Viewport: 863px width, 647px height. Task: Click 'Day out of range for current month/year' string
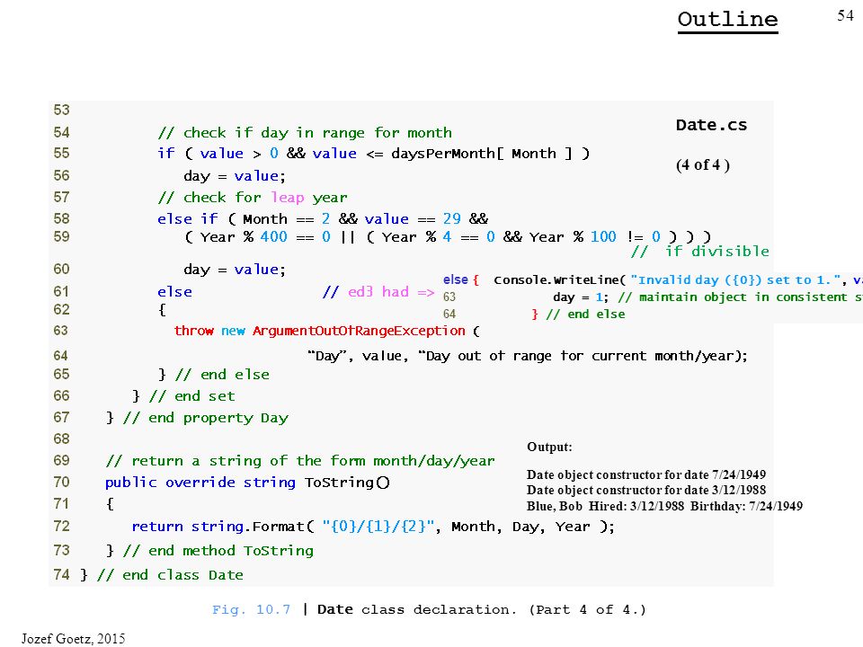(x=575, y=356)
